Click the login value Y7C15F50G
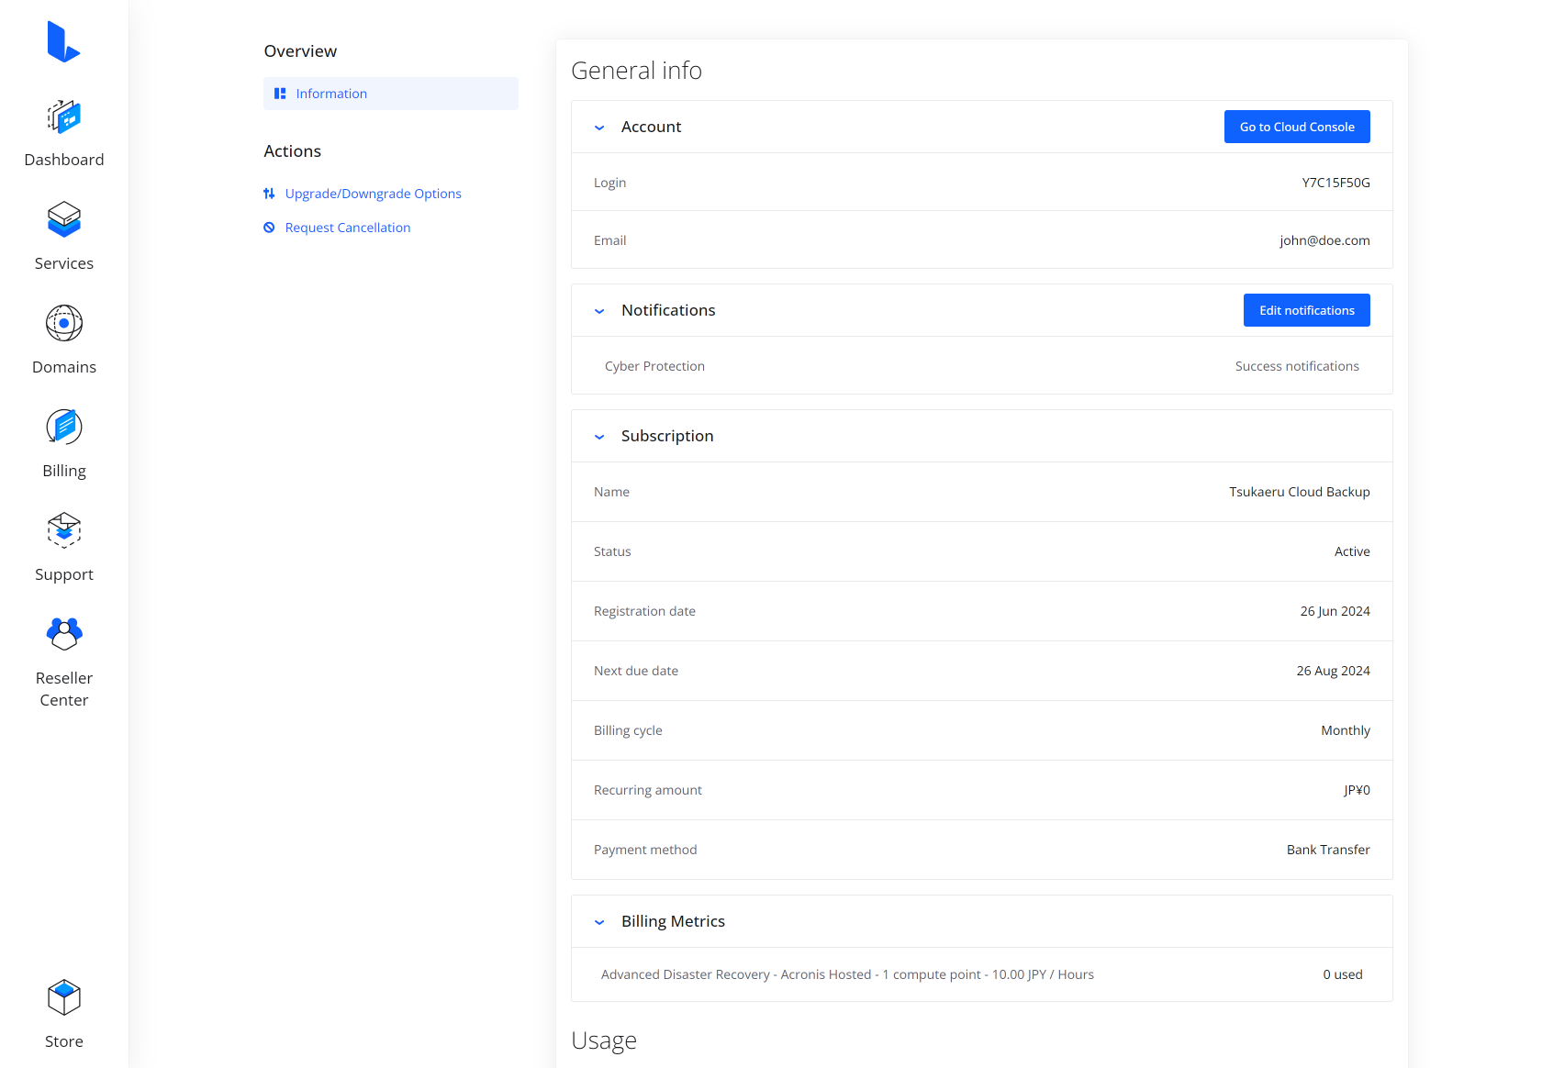The height and width of the screenshot is (1068, 1542). pyautogui.click(x=1335, y=183)
